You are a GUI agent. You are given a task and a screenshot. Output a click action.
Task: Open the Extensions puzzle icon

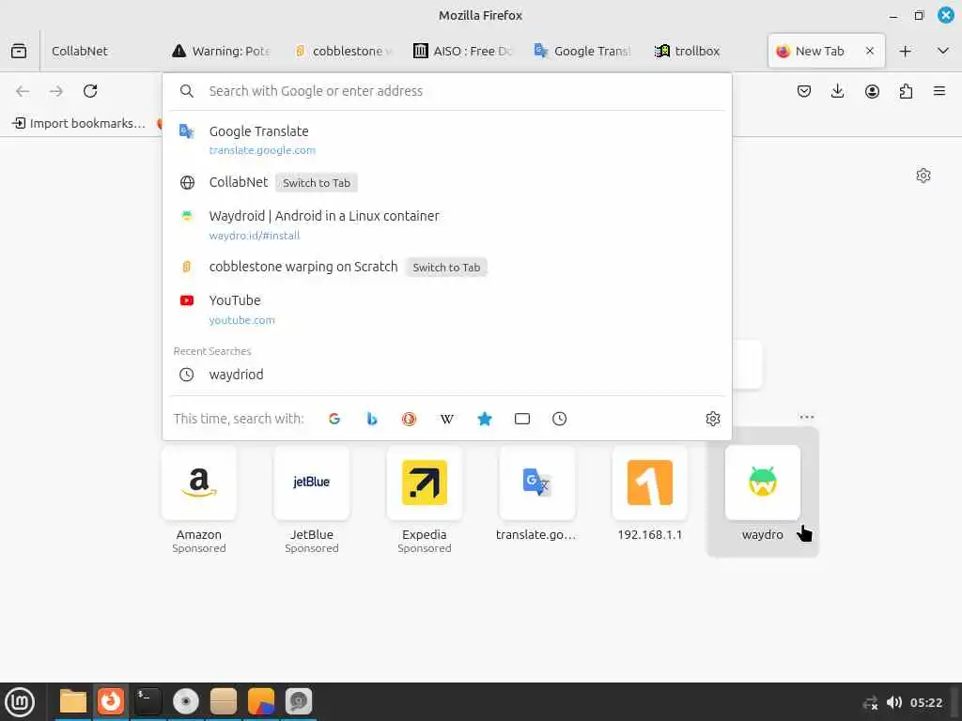click(906, 91)
